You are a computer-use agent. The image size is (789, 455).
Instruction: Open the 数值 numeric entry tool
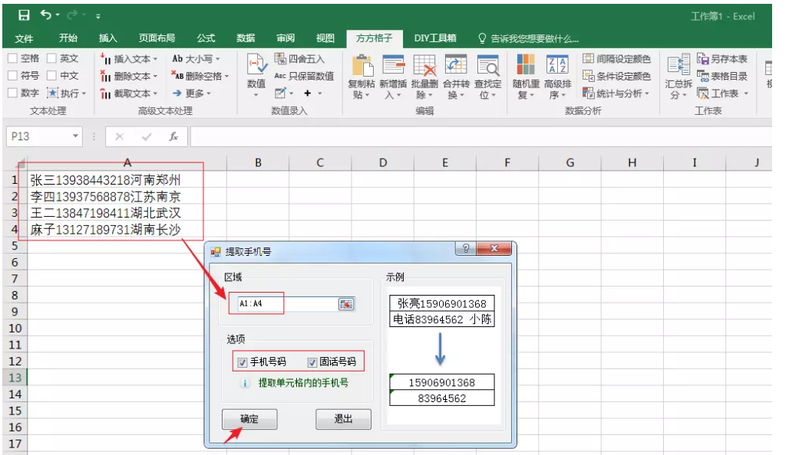256,75
